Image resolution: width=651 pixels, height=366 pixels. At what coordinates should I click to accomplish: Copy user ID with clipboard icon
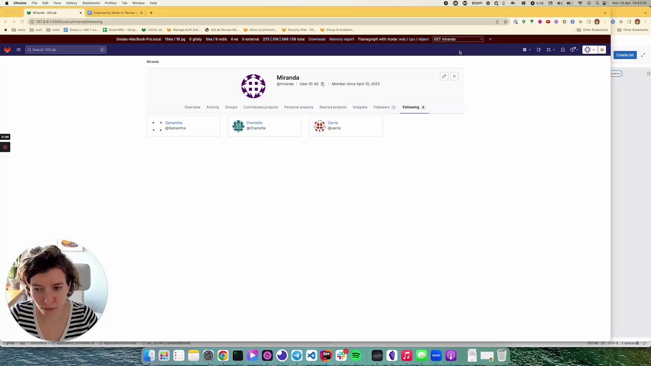322,84
